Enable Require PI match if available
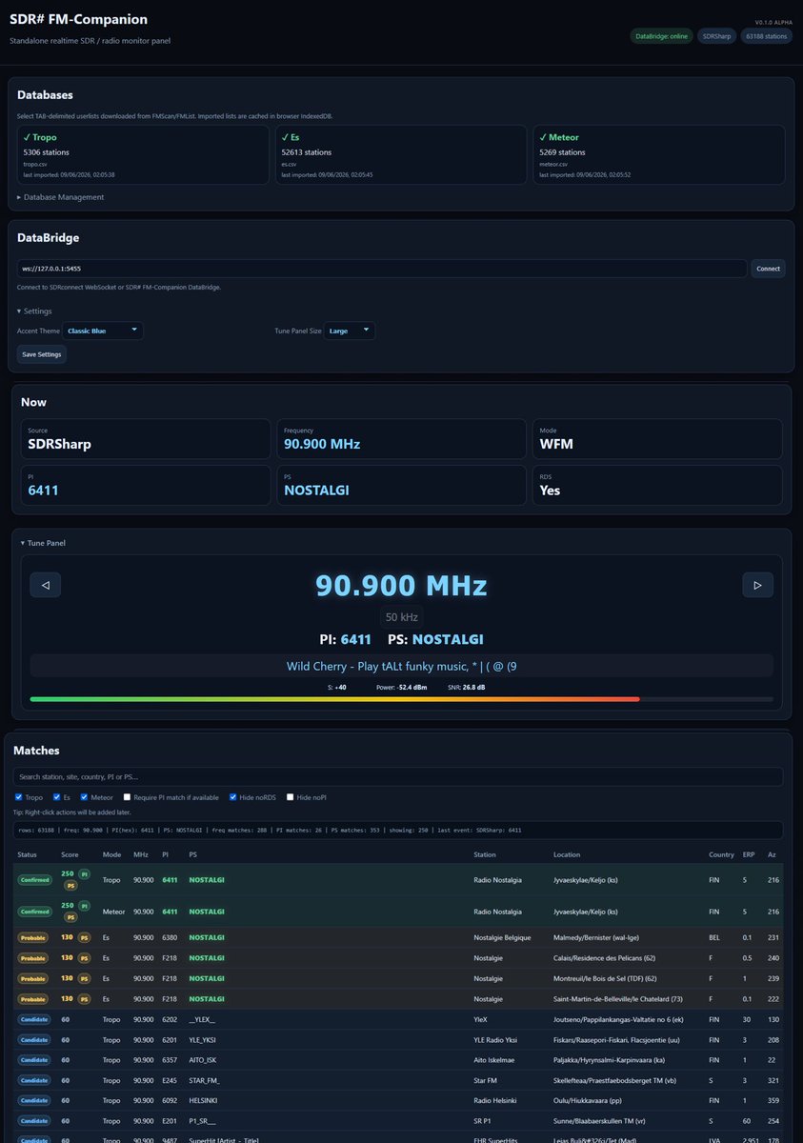Screen dimensions: 803x1143 [x=127, y=797]
